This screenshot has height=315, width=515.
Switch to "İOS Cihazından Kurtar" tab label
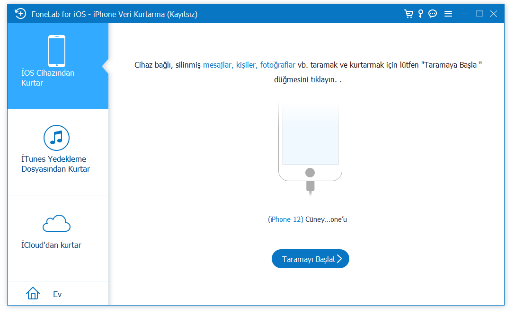pyautogui.click(x=48, y=78)
